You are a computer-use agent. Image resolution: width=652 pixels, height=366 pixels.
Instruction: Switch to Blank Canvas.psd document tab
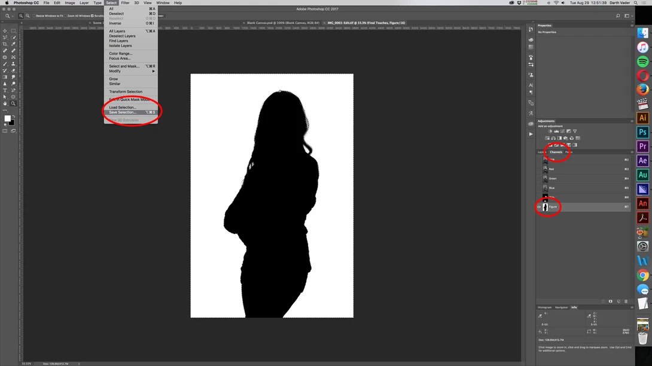[283, 23]
